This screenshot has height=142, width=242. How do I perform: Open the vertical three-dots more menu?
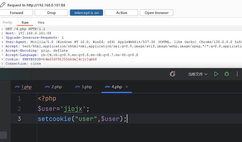point(237,74)
